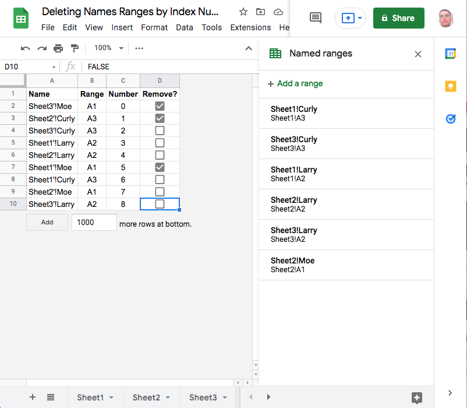Undo the last action

coord(25,48)
